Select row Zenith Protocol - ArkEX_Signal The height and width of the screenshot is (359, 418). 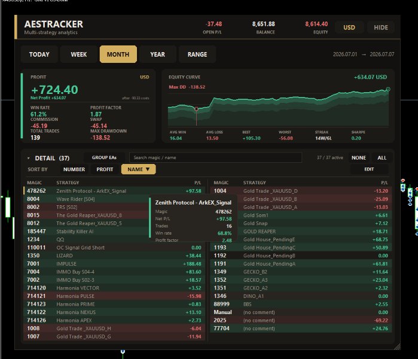[114, 191]
